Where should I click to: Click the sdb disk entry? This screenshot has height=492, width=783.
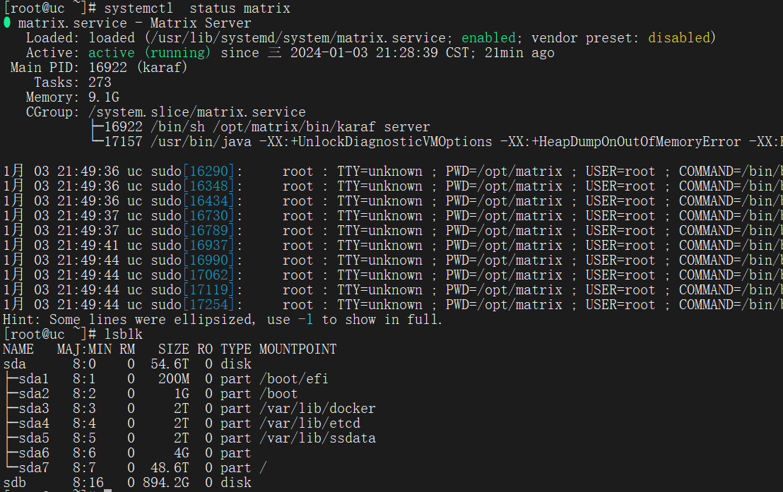pos(15,483)
